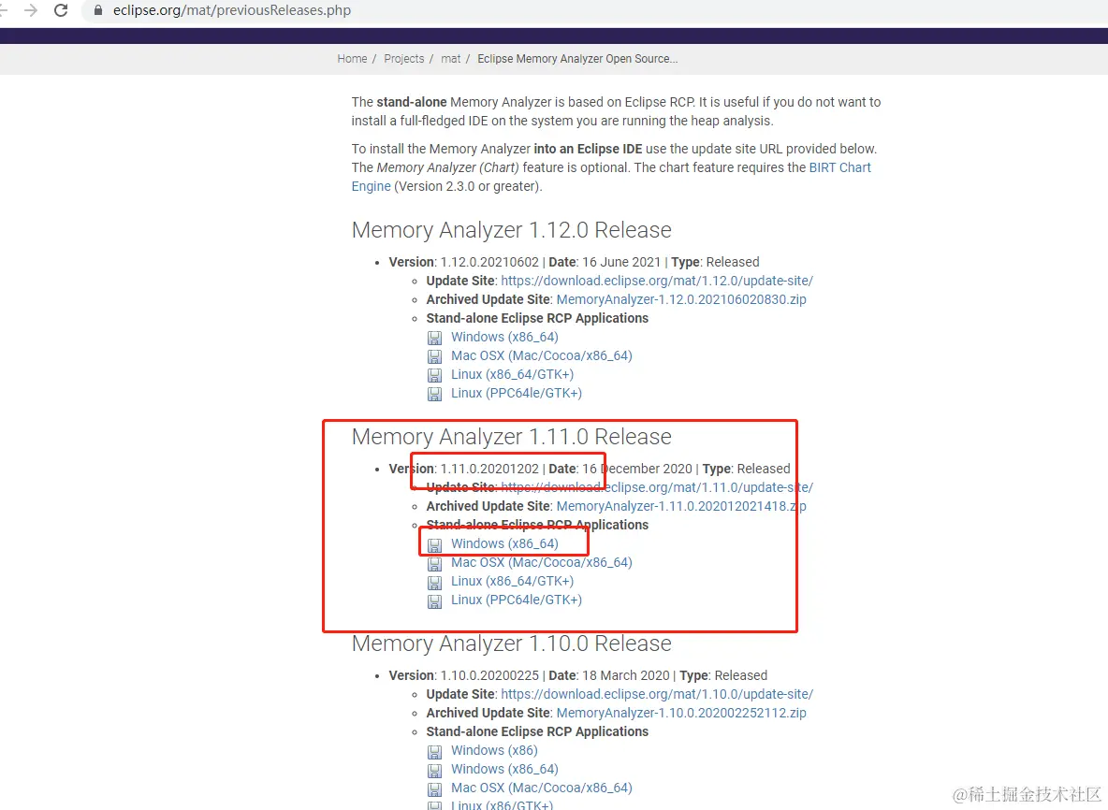This screenshot has width=1108, height=810.
Task: Download 1.12.0 Linux (x86_64/GTK+) build
Action: click(512, 374)
